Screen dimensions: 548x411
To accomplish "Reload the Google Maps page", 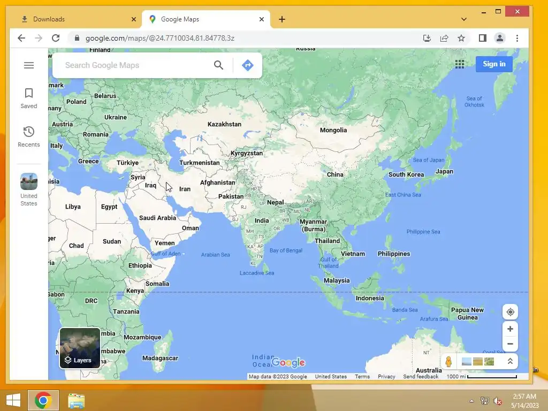I will coord(56,38).
